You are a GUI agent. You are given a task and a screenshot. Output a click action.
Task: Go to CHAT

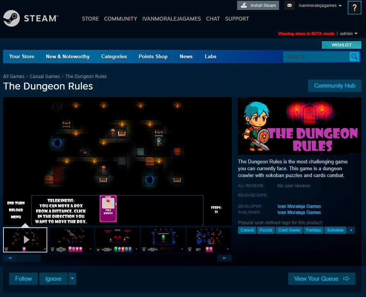(213, 19)
